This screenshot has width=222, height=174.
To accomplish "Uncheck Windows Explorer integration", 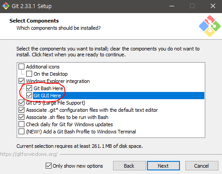I will [x=21, y=81].
